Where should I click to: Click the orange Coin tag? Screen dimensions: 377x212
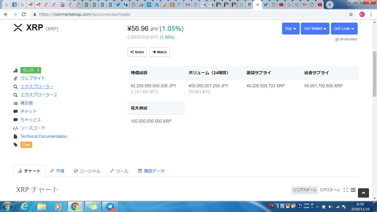pyautogui.click(x=26, y=145)
